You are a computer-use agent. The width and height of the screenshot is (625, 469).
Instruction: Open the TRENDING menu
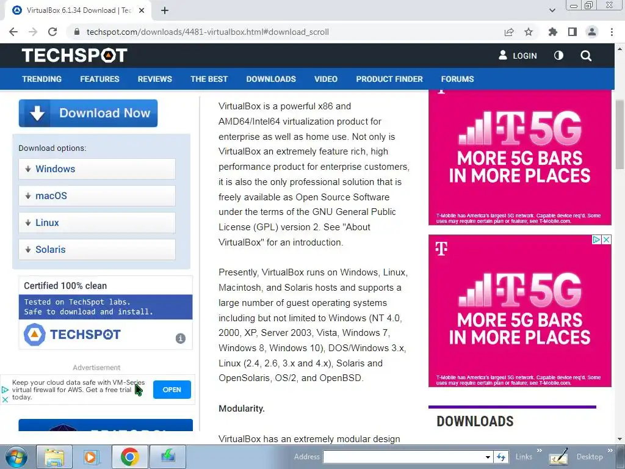coord(42,79)
